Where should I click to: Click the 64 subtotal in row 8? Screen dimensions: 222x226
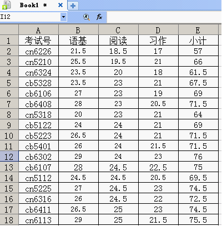(198, 114)
